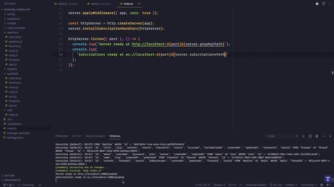Switch to the DEBUG CONSOLE tab
334x187 pixels.
tap(95, 136)
